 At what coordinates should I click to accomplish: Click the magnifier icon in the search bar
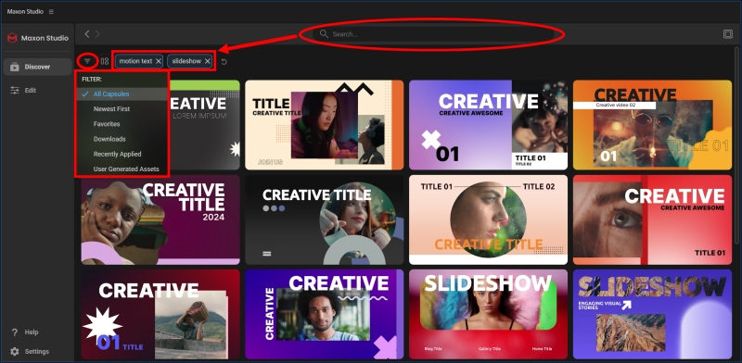tap(324, 34)
